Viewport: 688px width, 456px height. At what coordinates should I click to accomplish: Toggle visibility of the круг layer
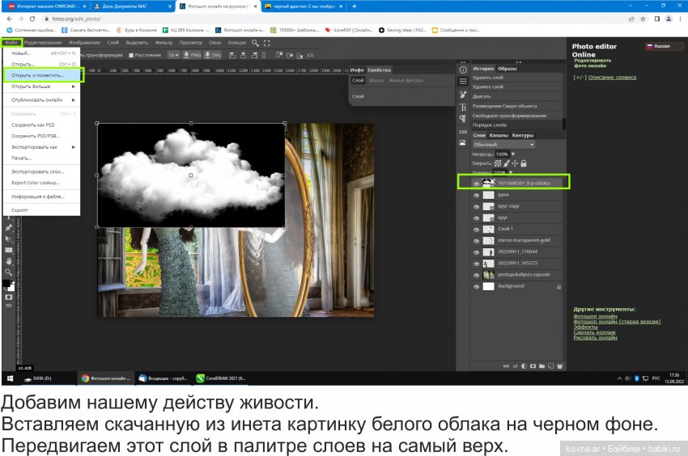point(477,218)
